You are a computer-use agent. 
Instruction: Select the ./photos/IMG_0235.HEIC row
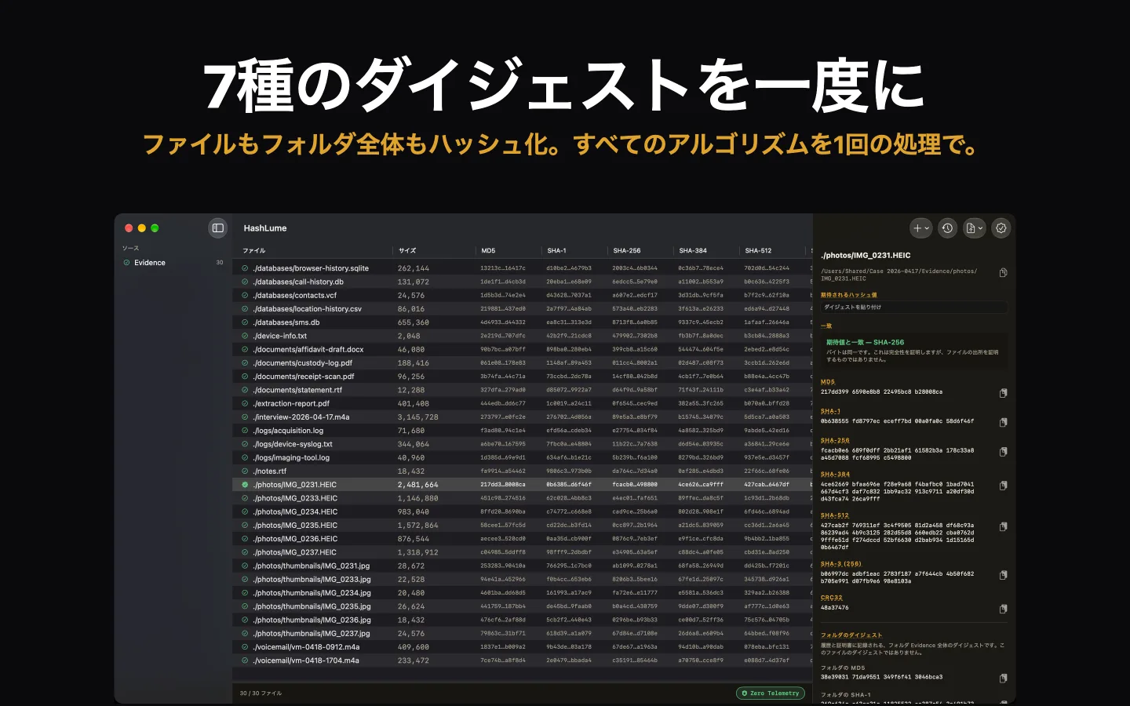[522, 526]
